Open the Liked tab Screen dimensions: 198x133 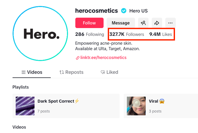click(x=109, y=72)
